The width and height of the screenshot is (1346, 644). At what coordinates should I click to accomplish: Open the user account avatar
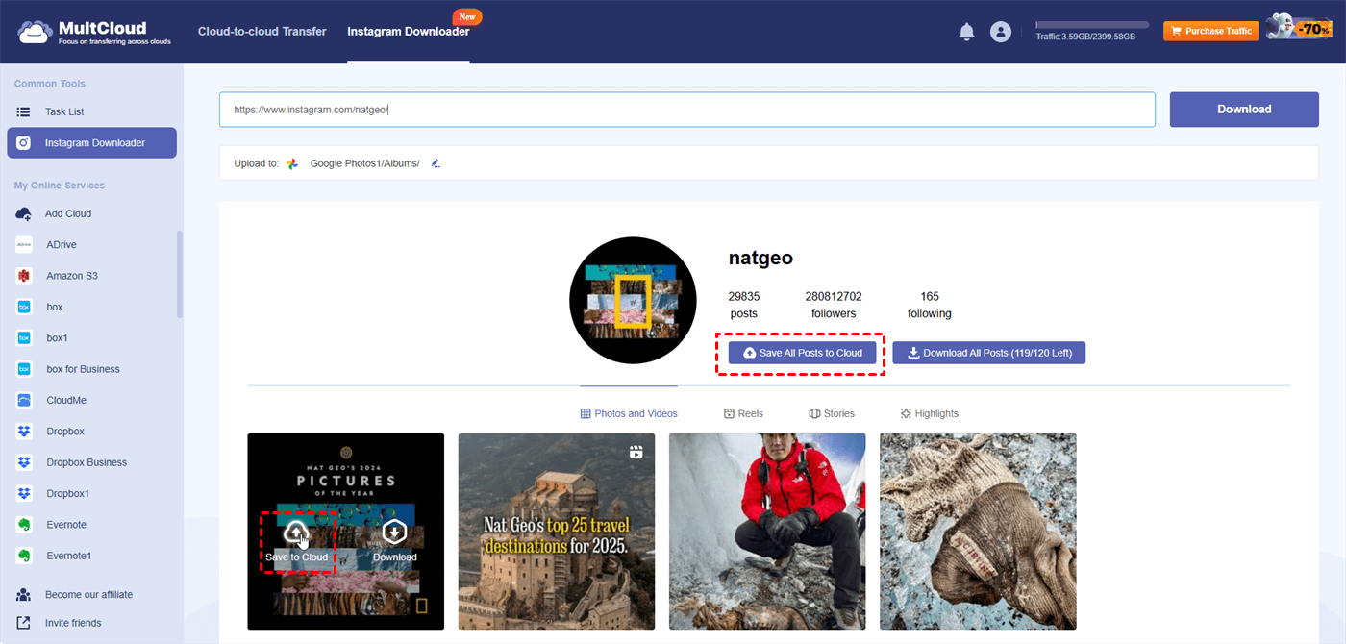click(1001, 32)
